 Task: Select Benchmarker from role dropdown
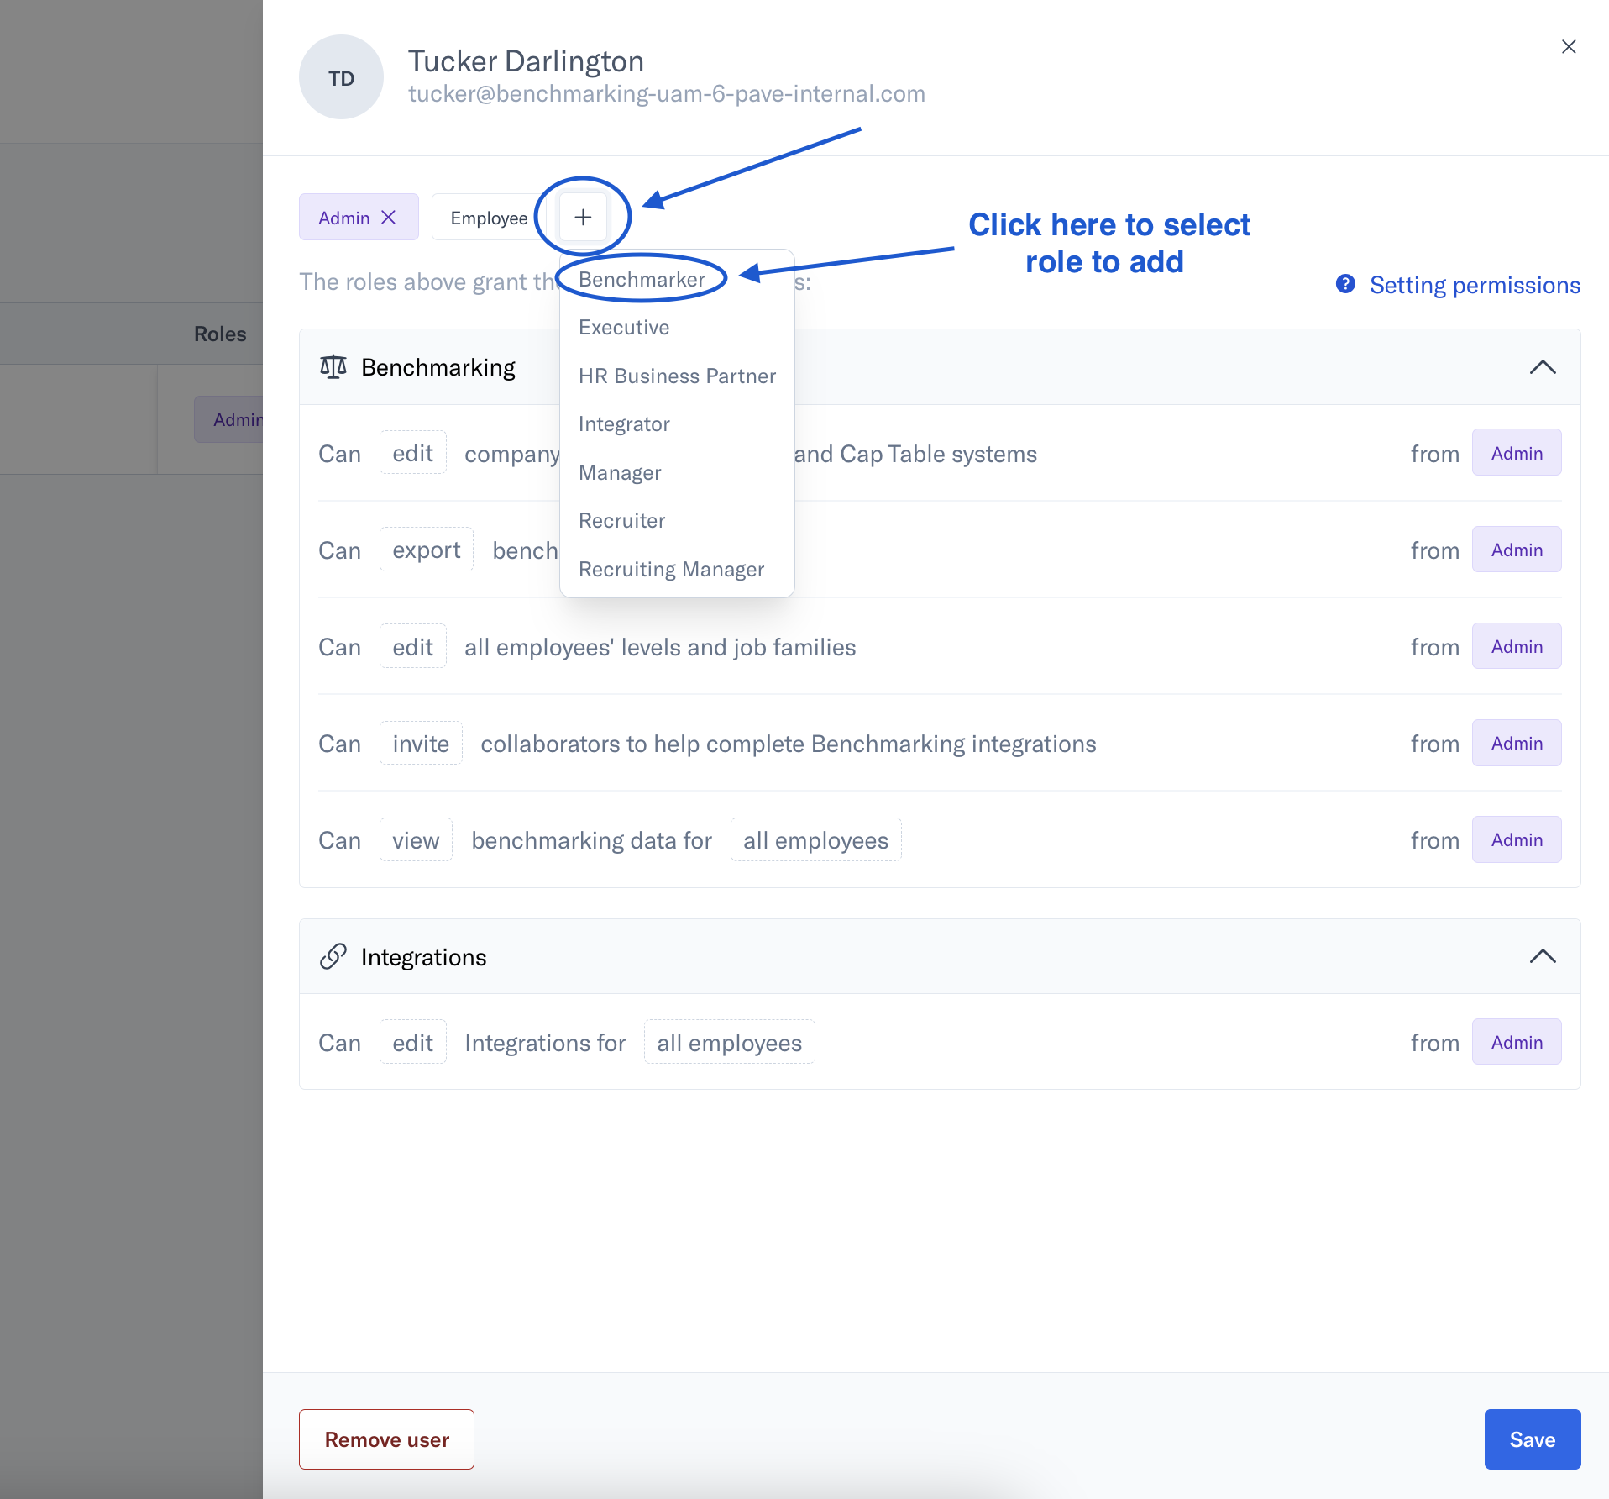[x=642, y=279]
